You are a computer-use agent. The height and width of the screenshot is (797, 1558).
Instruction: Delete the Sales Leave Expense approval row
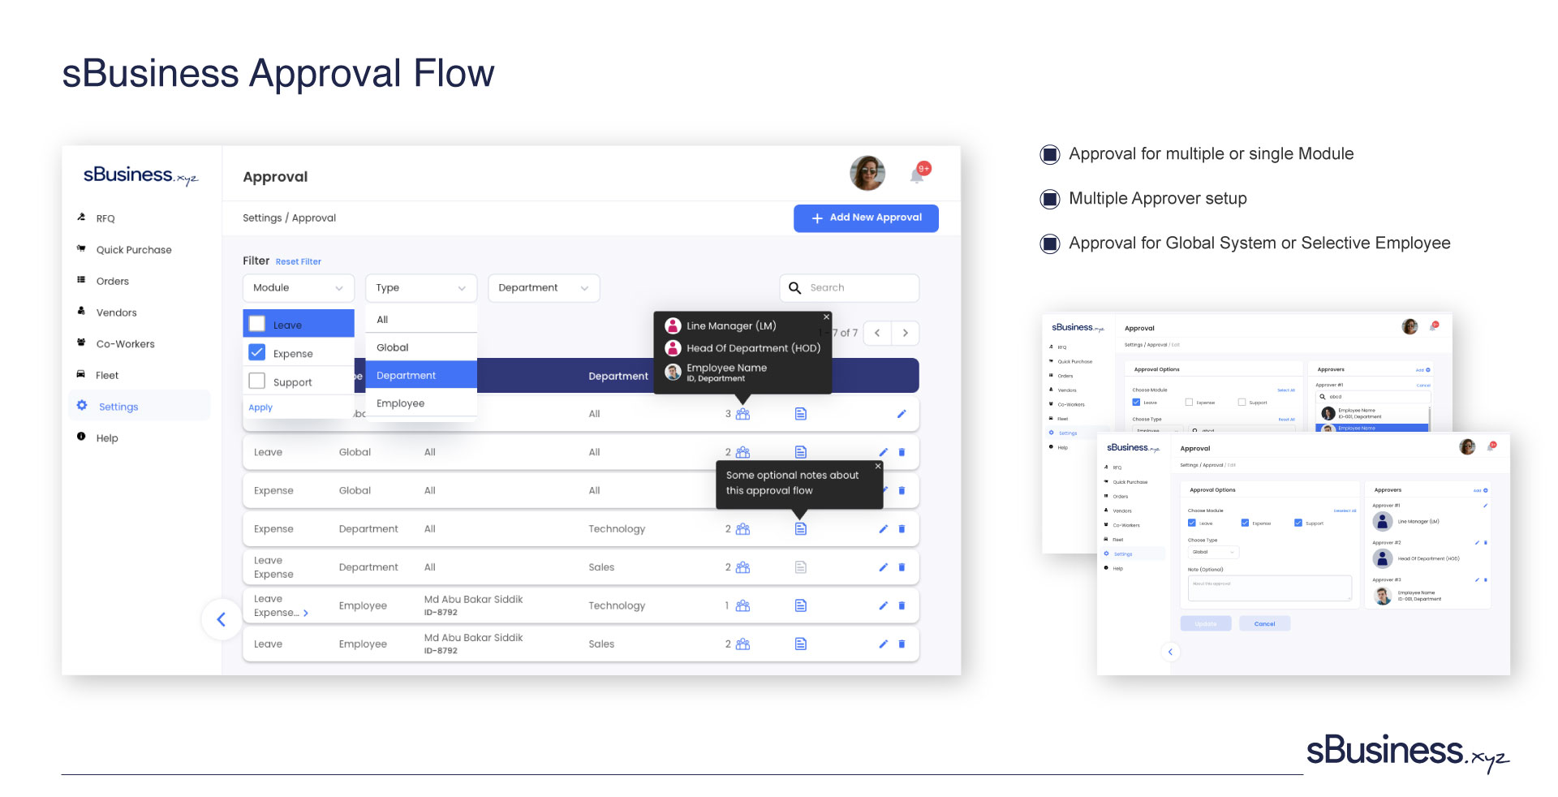902,567
